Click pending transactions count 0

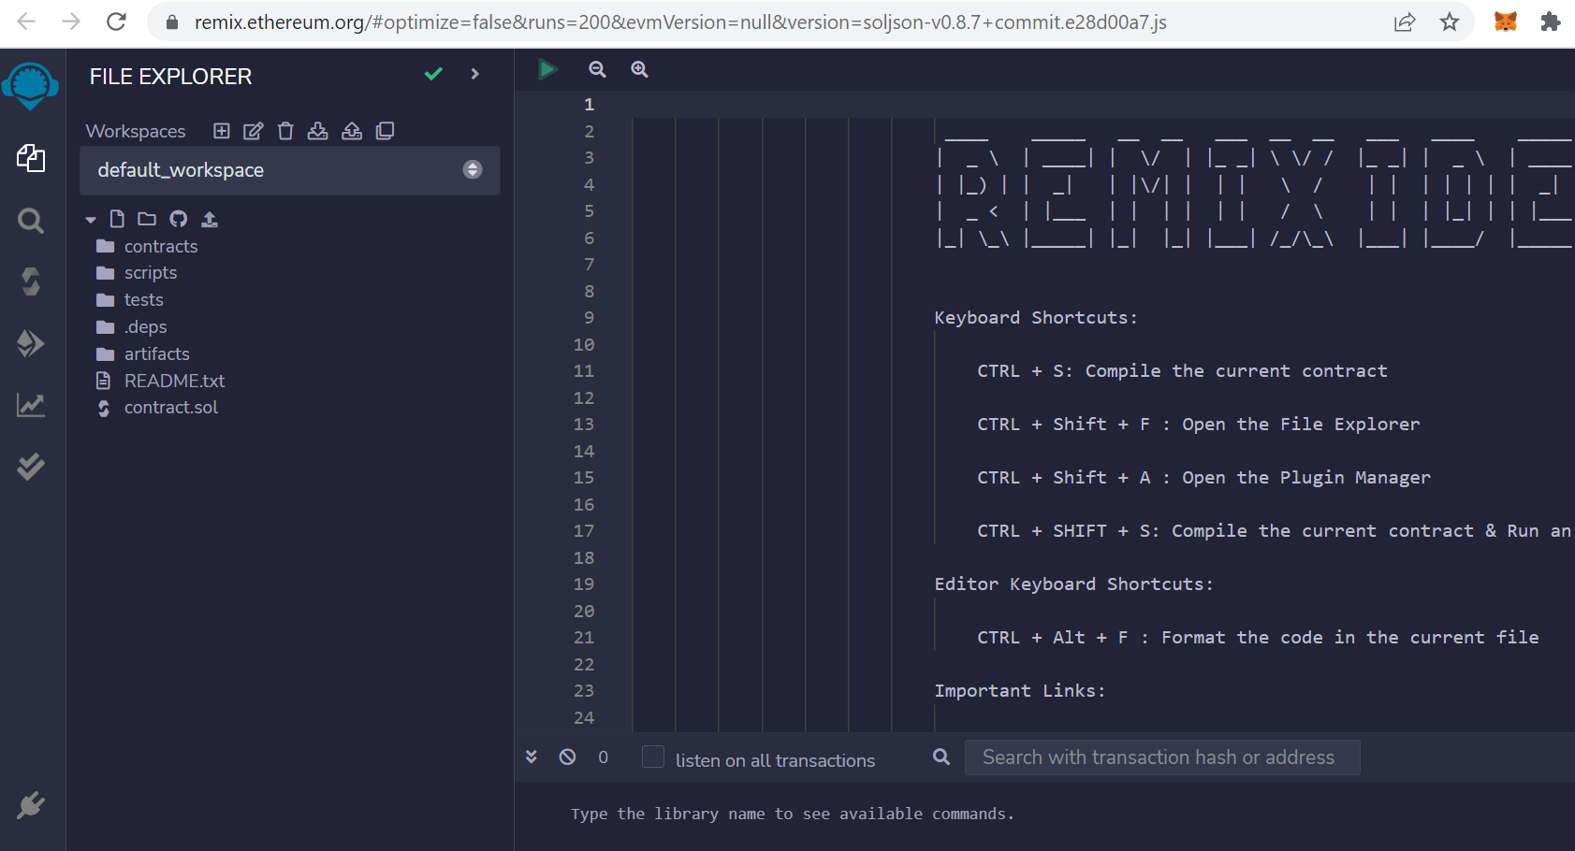(x=604, y=757)
